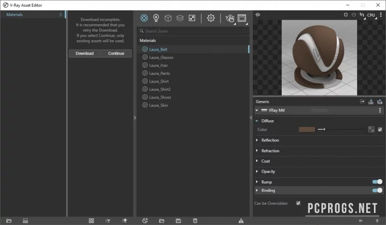
Task: Open the Materials category icon
Action: point(144,18)
